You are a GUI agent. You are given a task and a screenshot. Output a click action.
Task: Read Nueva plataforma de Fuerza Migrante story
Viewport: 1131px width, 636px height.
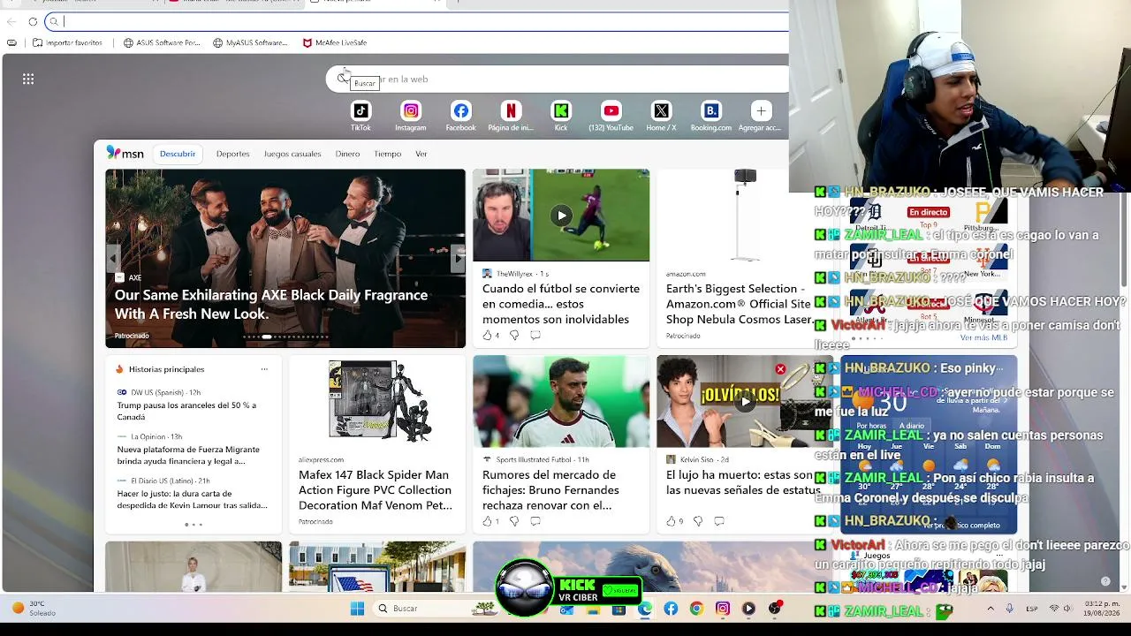click(188, 455)
